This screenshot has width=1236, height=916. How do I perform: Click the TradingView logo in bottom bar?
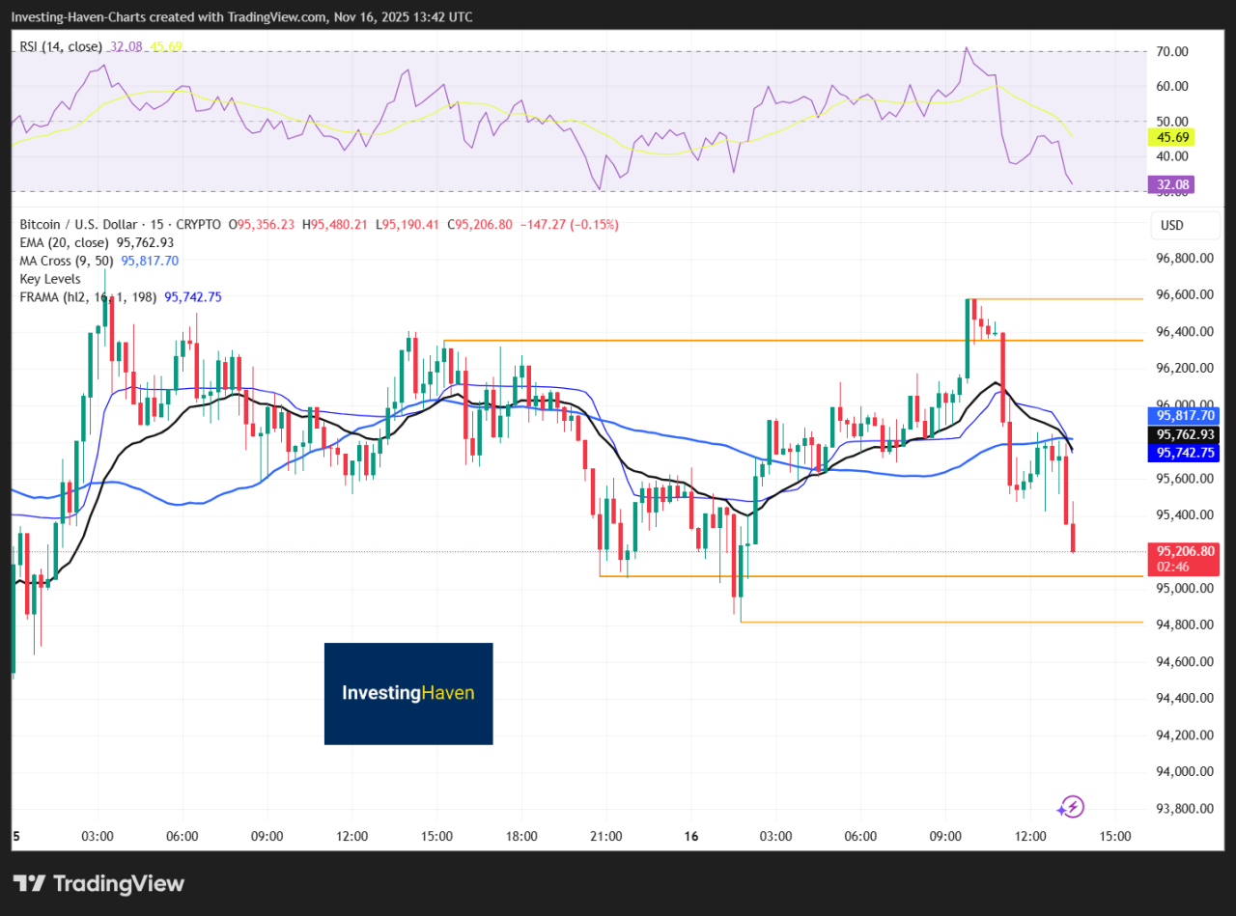[x=97, y=883]
